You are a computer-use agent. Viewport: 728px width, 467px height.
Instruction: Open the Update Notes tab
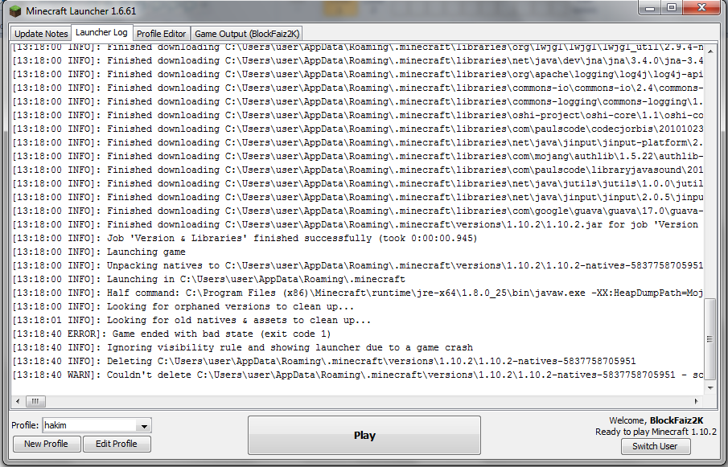[41, 34]
